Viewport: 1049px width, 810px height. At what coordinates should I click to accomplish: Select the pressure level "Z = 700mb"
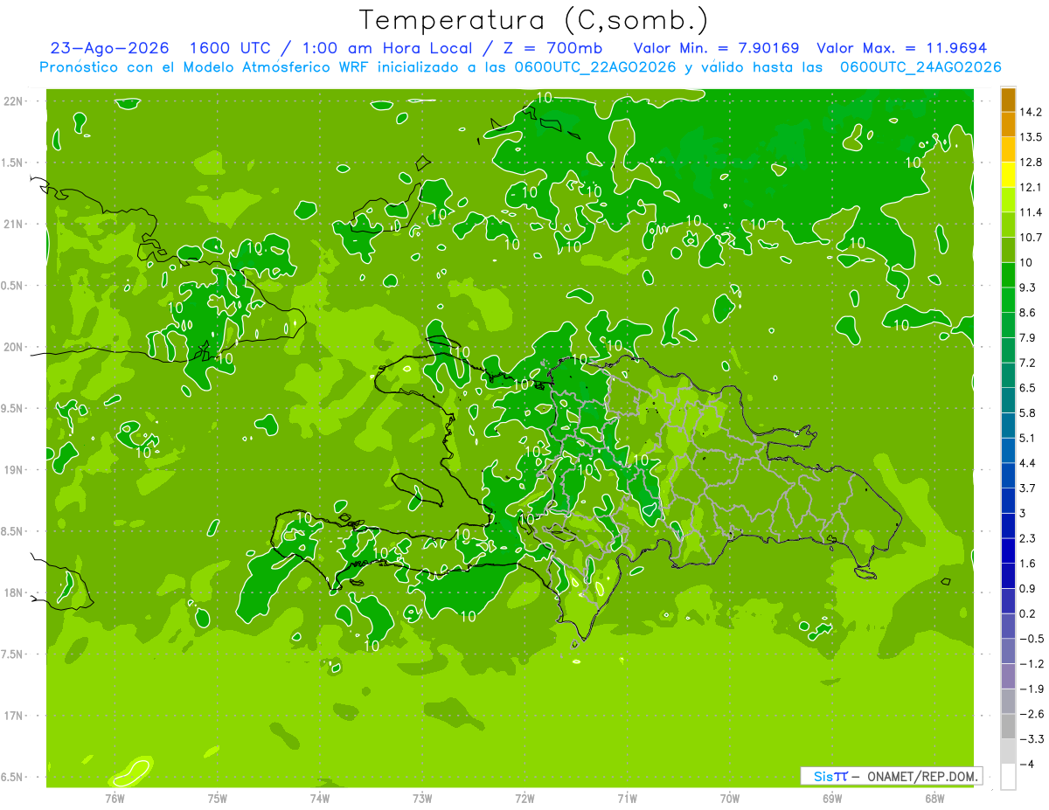pos(552,48)
